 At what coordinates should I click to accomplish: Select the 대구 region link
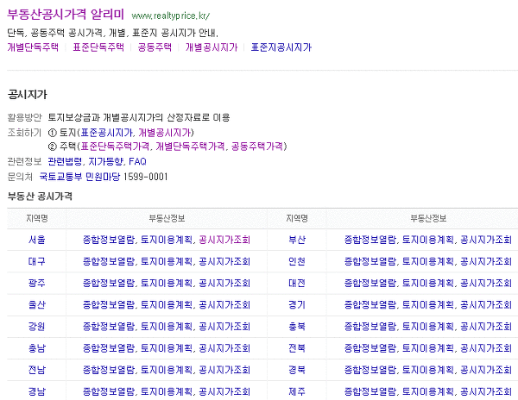coord(36,261)
